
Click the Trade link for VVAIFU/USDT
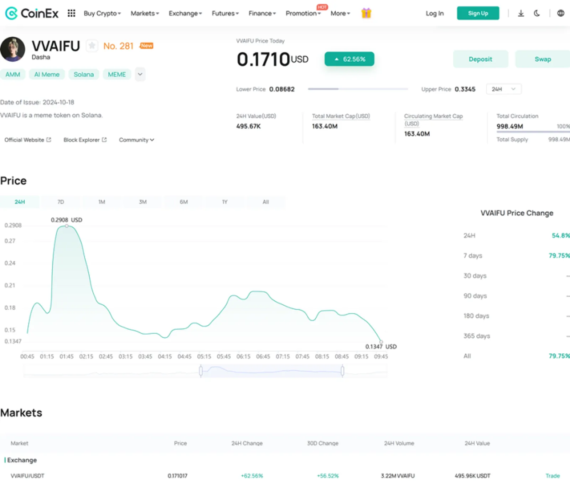(553, 476)
